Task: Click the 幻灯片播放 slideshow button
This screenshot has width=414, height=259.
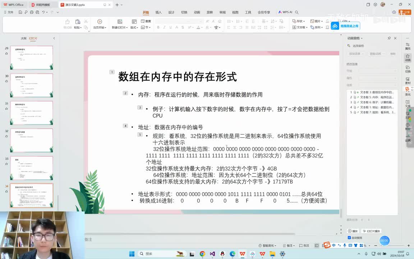Action: pyautogui.click(x=371, y=231)
